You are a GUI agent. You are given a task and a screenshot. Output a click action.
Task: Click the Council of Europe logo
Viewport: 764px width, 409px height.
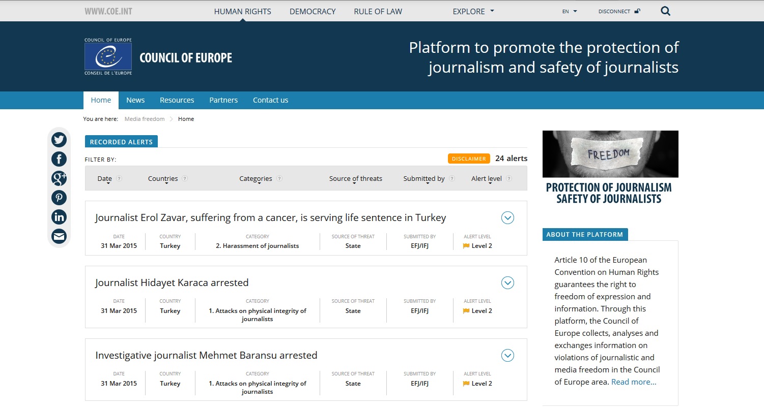coord(107,56)
